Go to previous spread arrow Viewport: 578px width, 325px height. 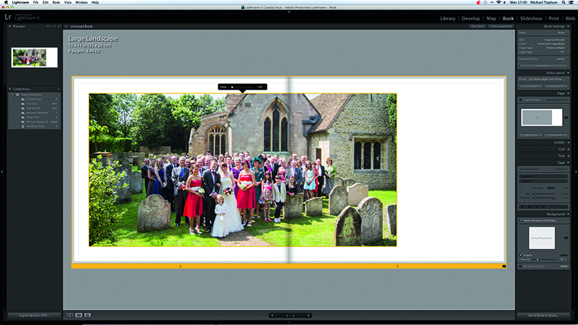272,316
